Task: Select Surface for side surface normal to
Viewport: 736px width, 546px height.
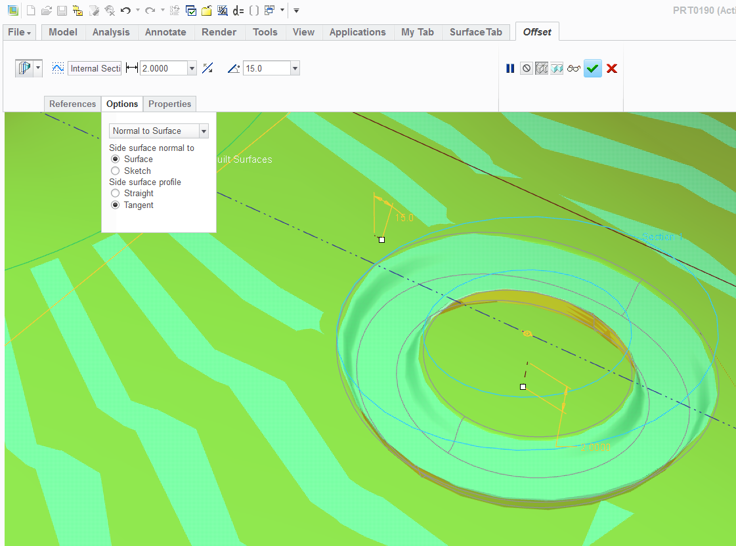Action: (x=115, y=159)
